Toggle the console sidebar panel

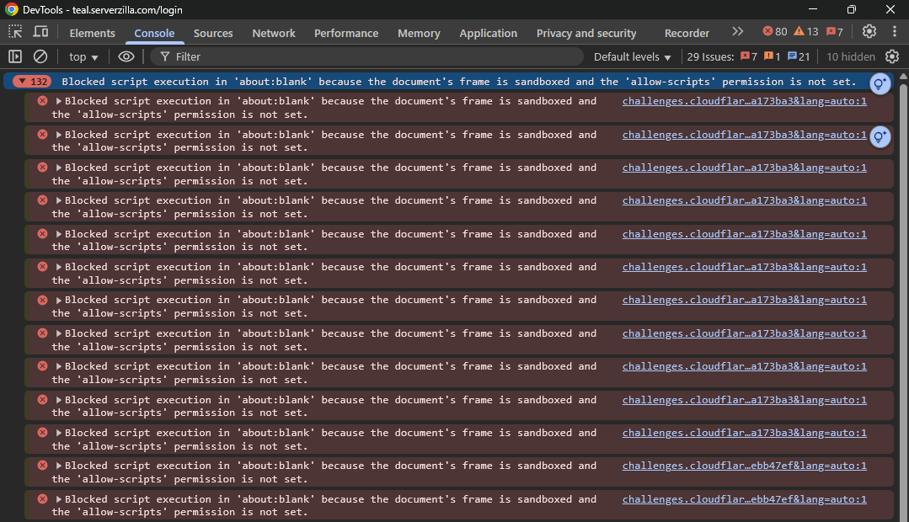click(15, 56)
